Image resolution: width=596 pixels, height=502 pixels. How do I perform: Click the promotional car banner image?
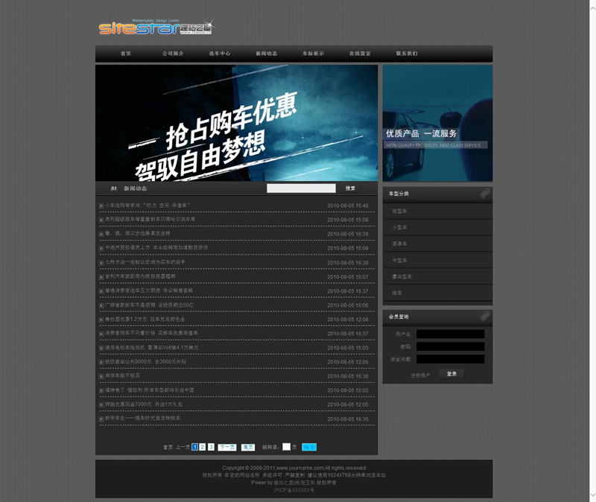[x=236, y=123]
